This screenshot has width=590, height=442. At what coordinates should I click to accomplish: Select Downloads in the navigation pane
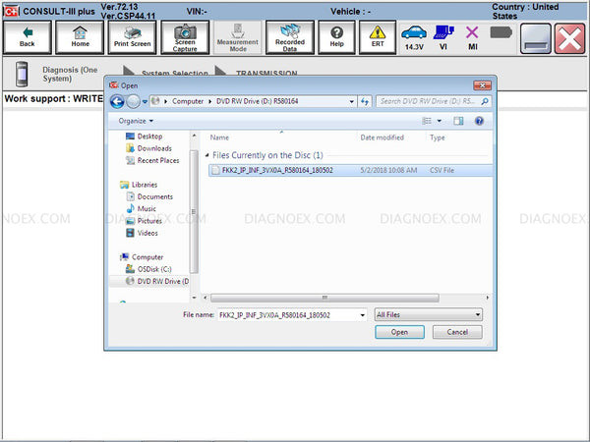point(154,148)
